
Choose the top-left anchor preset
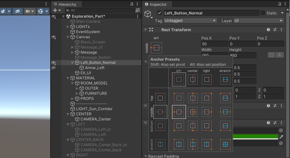[179, 98]
